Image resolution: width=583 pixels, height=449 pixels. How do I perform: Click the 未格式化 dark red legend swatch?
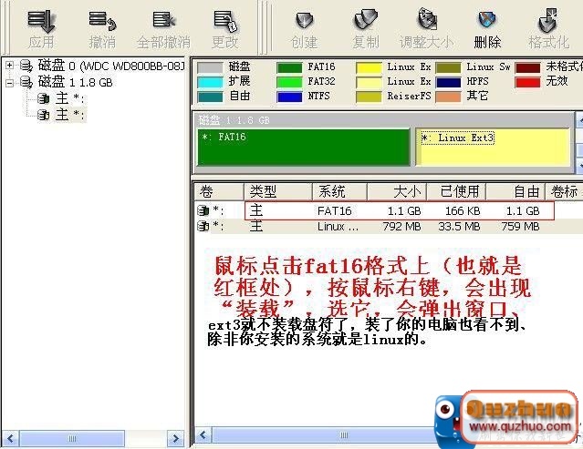[x=527, y=67]
